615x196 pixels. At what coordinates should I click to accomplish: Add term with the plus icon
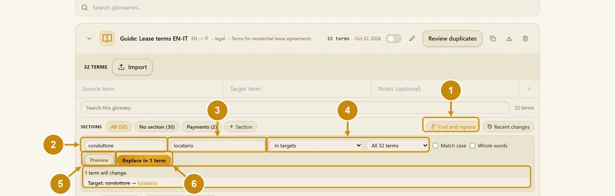click(529, 89)
